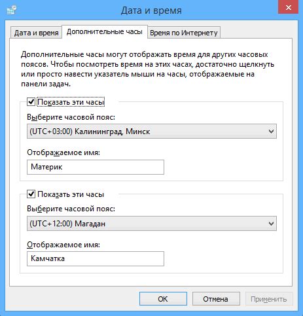This screenshot has width=303, height=316.
Task: Click the arrow on the UTC+12:00 combo box
Action: click(x=271, y=224)
